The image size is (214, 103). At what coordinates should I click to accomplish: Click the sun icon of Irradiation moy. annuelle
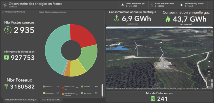[181, 5]
